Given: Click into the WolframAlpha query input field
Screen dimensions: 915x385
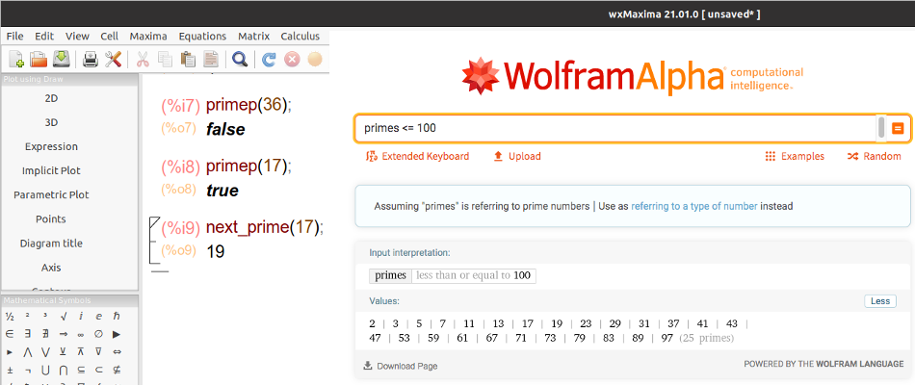Looking at the screenshot, I should (615, 128).
